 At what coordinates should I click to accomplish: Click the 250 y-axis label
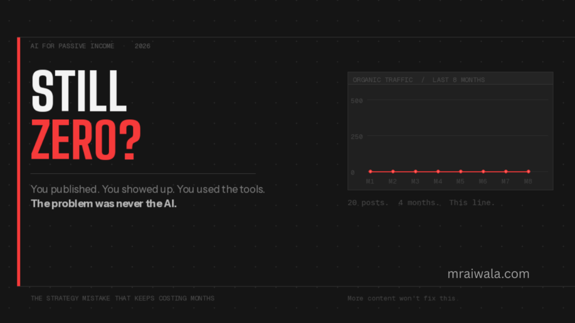point(357,136)
